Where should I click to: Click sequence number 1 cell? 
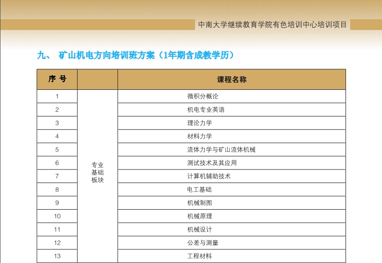(x=57, y=96)
